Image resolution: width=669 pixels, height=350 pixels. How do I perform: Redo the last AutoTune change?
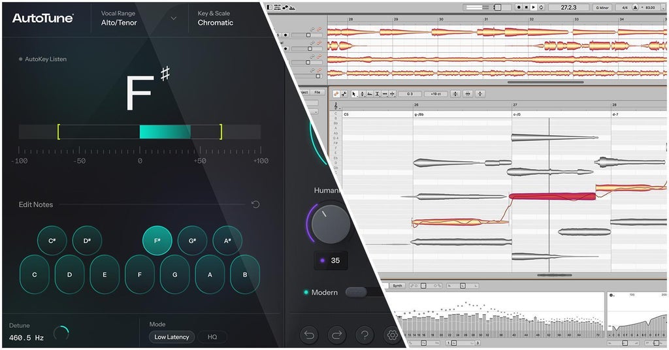(336, 335)
